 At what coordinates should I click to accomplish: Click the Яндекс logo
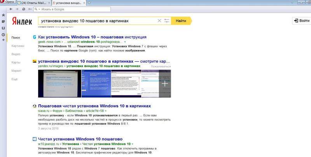[22, 21]
